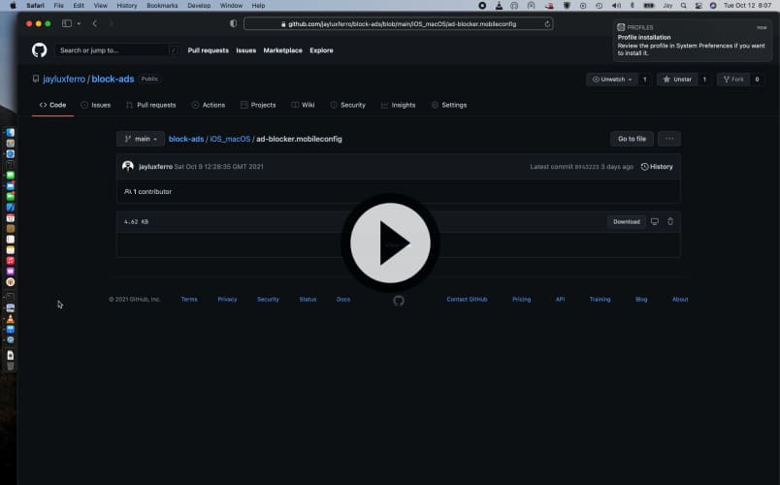Switch to the repository Security tab

click(x=347, y=105)
